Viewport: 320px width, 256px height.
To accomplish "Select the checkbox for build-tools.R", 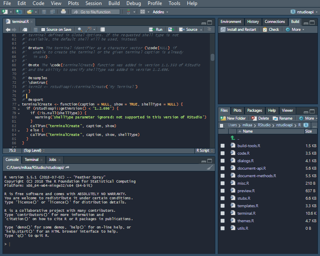I will (222, 146).
